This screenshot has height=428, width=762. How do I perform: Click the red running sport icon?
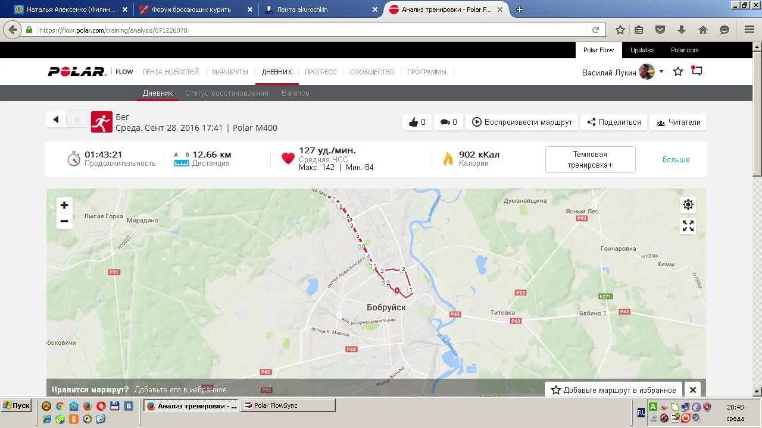tap(102, 122)
